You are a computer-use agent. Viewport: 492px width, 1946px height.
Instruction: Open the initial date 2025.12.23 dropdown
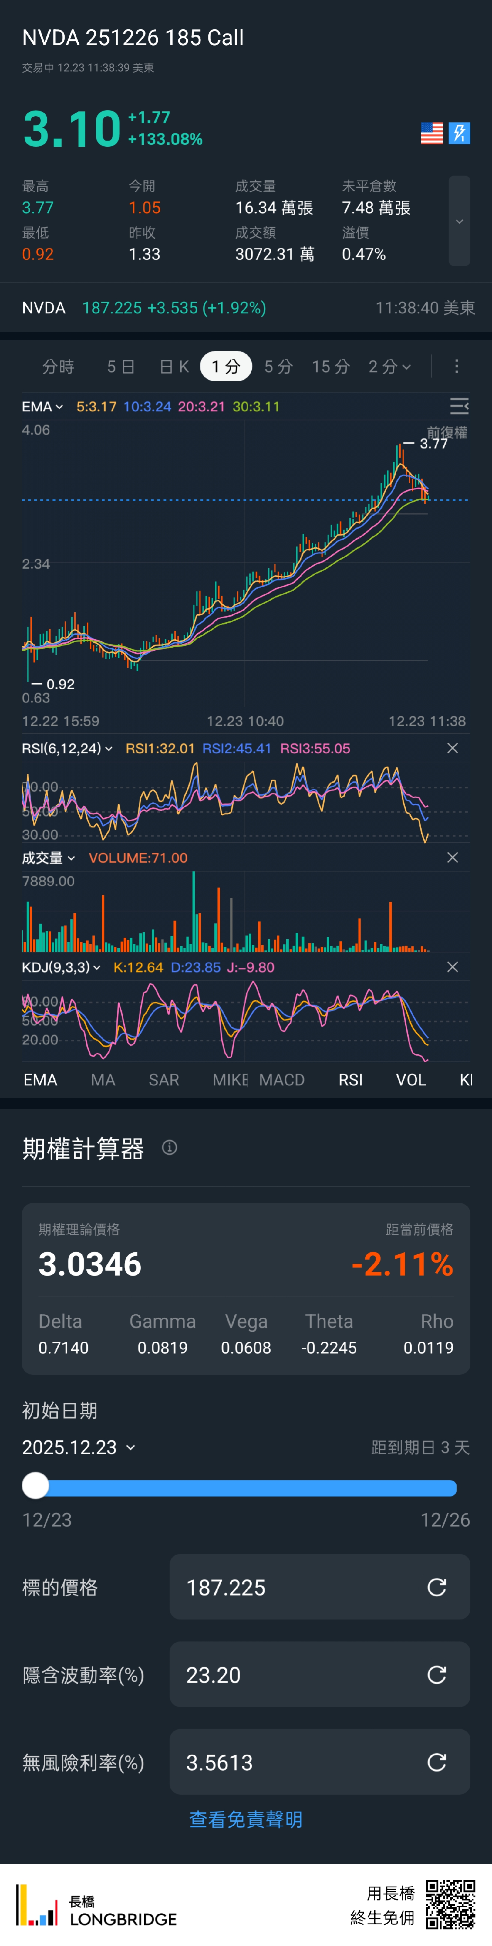[79, 1447]
